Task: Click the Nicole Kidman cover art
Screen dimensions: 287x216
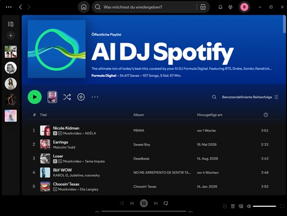Action: tap(45, 131)
